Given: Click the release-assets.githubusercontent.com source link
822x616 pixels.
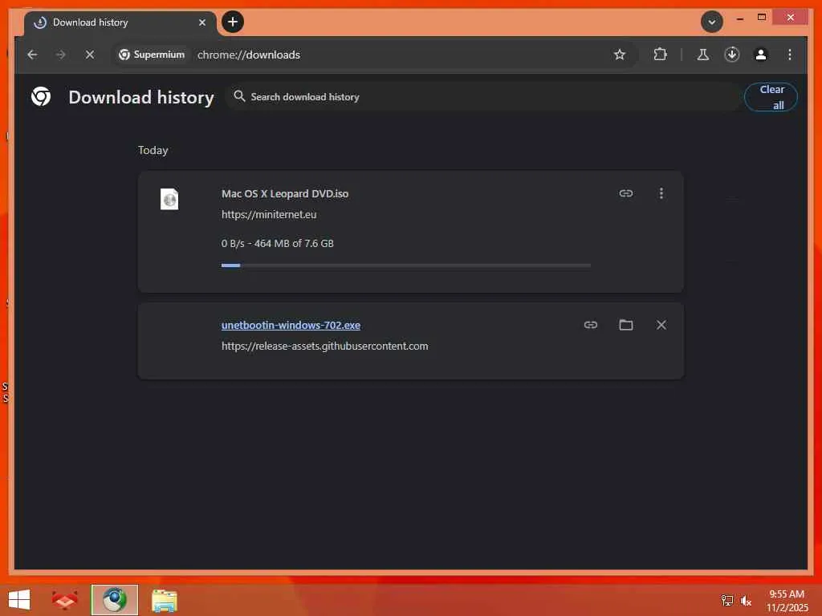Looking at the screenshot, I should click(324, 346).
